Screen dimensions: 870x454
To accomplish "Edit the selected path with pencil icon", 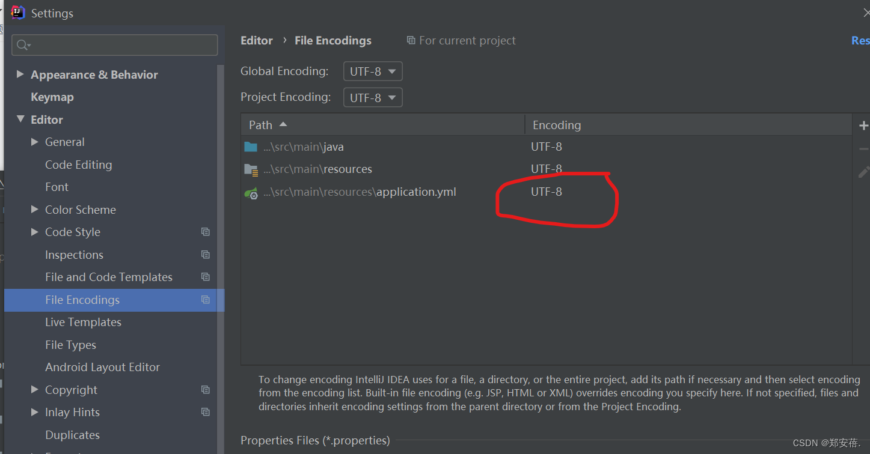I will tap(863, 172).
